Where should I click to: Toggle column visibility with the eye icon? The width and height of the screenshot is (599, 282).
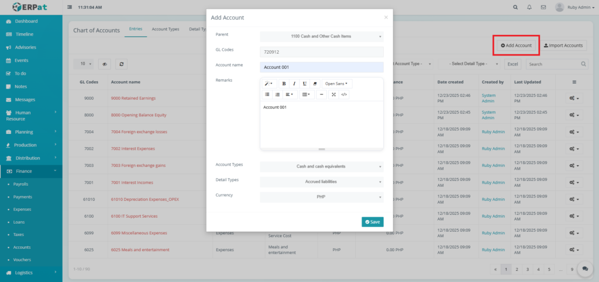[x=105, y=64]
